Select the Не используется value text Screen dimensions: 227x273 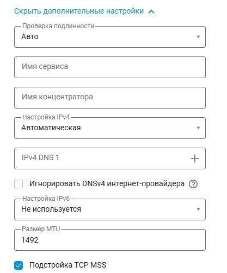(51, 209)
